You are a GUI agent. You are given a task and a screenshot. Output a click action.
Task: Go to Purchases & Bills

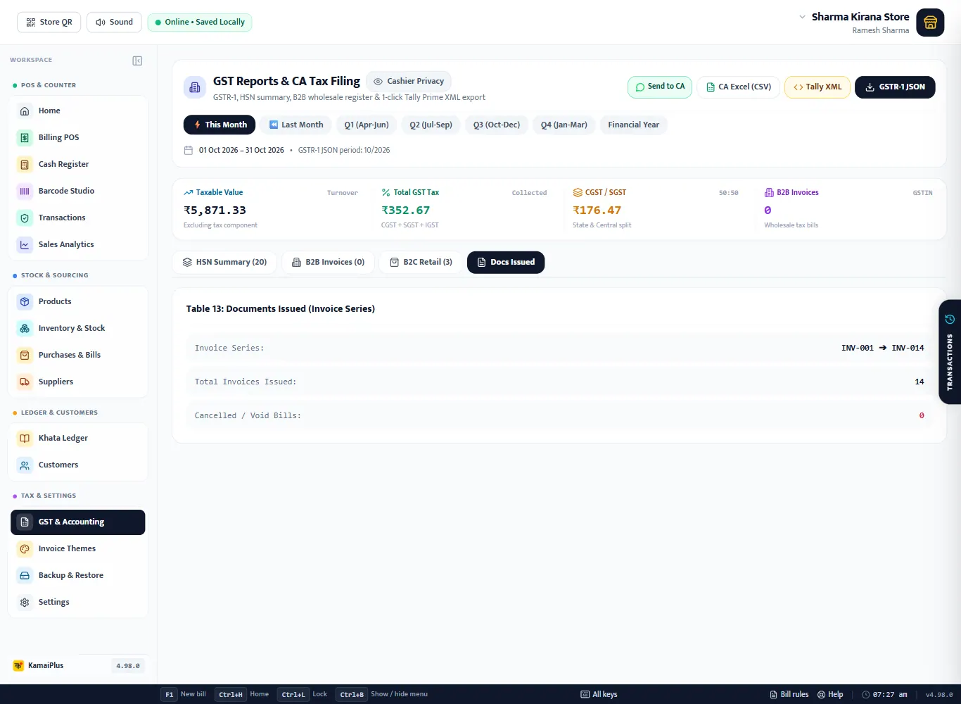coord(78,355)
